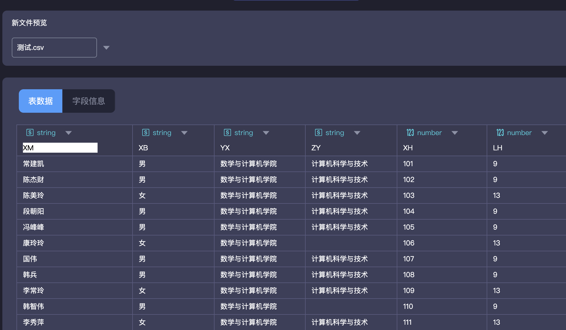Click the XH value 110
566x330 pixels.
(408, 307)
